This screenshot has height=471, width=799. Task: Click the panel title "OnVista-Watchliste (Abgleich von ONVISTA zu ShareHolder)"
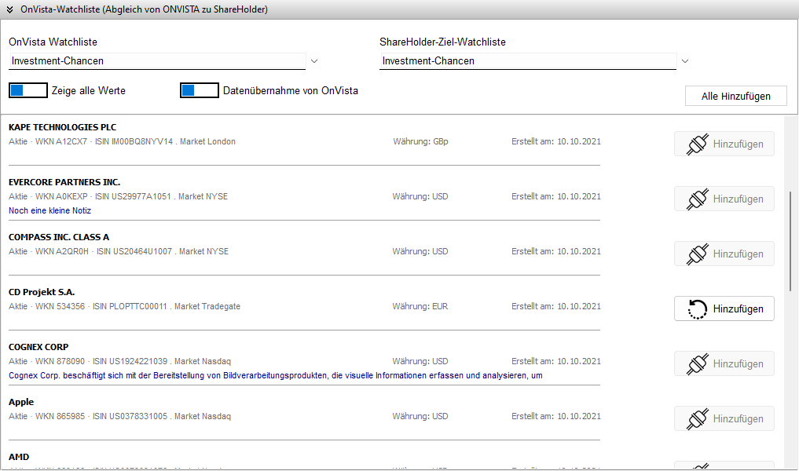(x=145, y=9)
